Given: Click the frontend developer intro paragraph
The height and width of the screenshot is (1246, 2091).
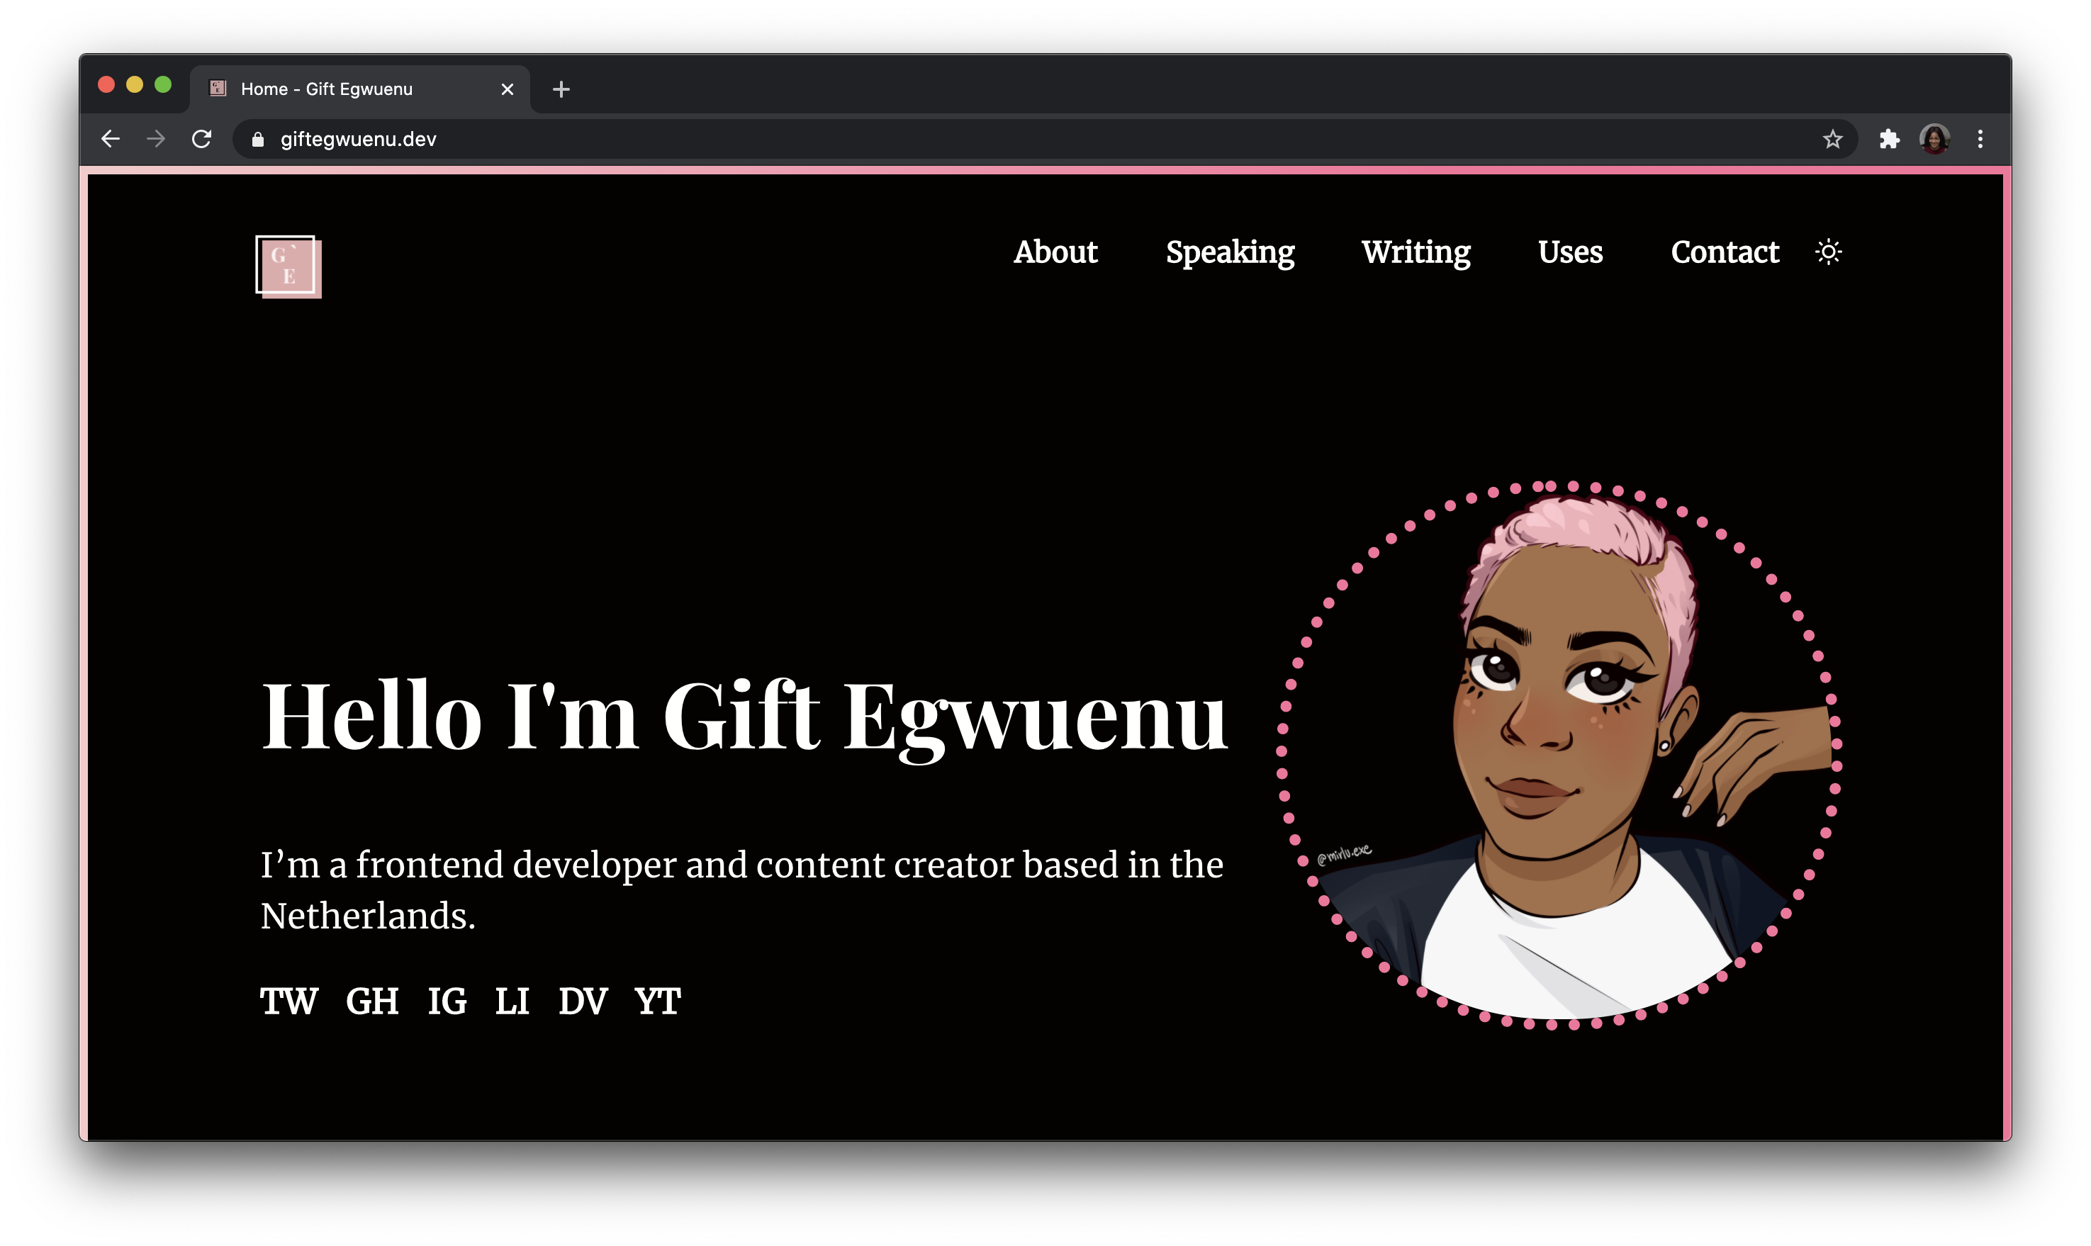Looking at the screenshot, I should [742, 890].
